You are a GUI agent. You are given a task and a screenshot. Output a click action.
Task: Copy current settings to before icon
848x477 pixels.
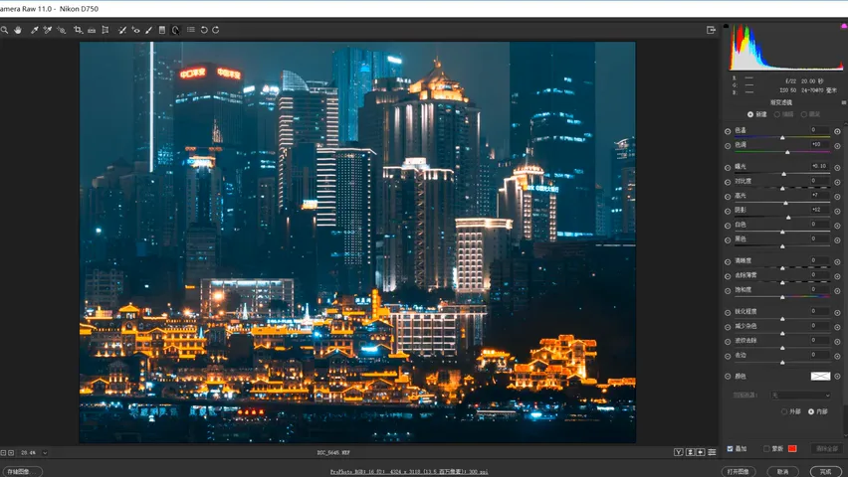point(701,452)
